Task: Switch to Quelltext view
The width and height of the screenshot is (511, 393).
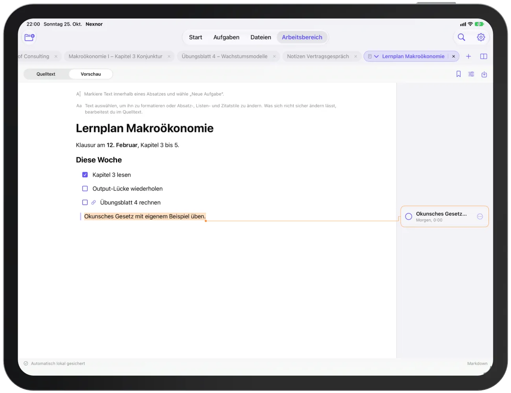Action: 46,74
